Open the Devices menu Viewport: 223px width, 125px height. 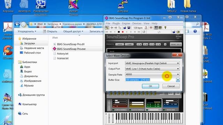pyautogui.click(x=137, y=23)
